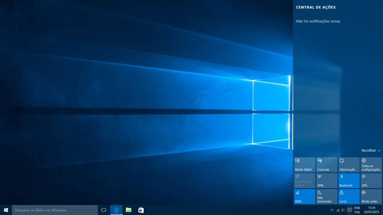Open the clock showing 17:24
Viewport: 383px width, 215px height.
(x=372, y=210)
